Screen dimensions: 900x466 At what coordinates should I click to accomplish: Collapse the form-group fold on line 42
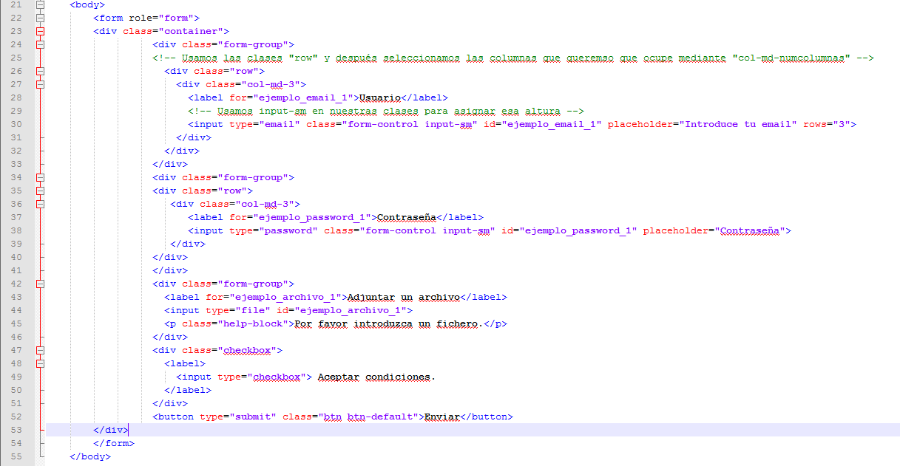point(40,284)
